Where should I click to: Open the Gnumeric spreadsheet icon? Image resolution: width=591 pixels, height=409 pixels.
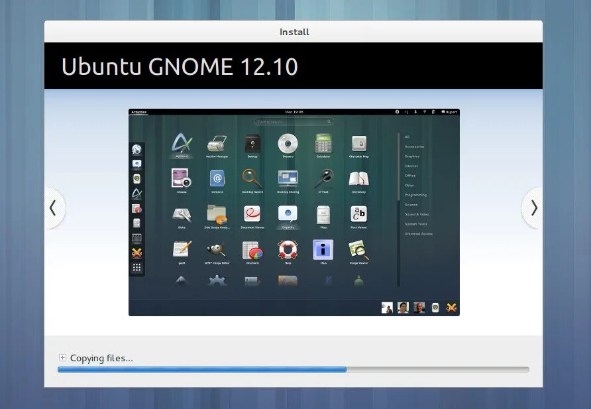[252, 250]
